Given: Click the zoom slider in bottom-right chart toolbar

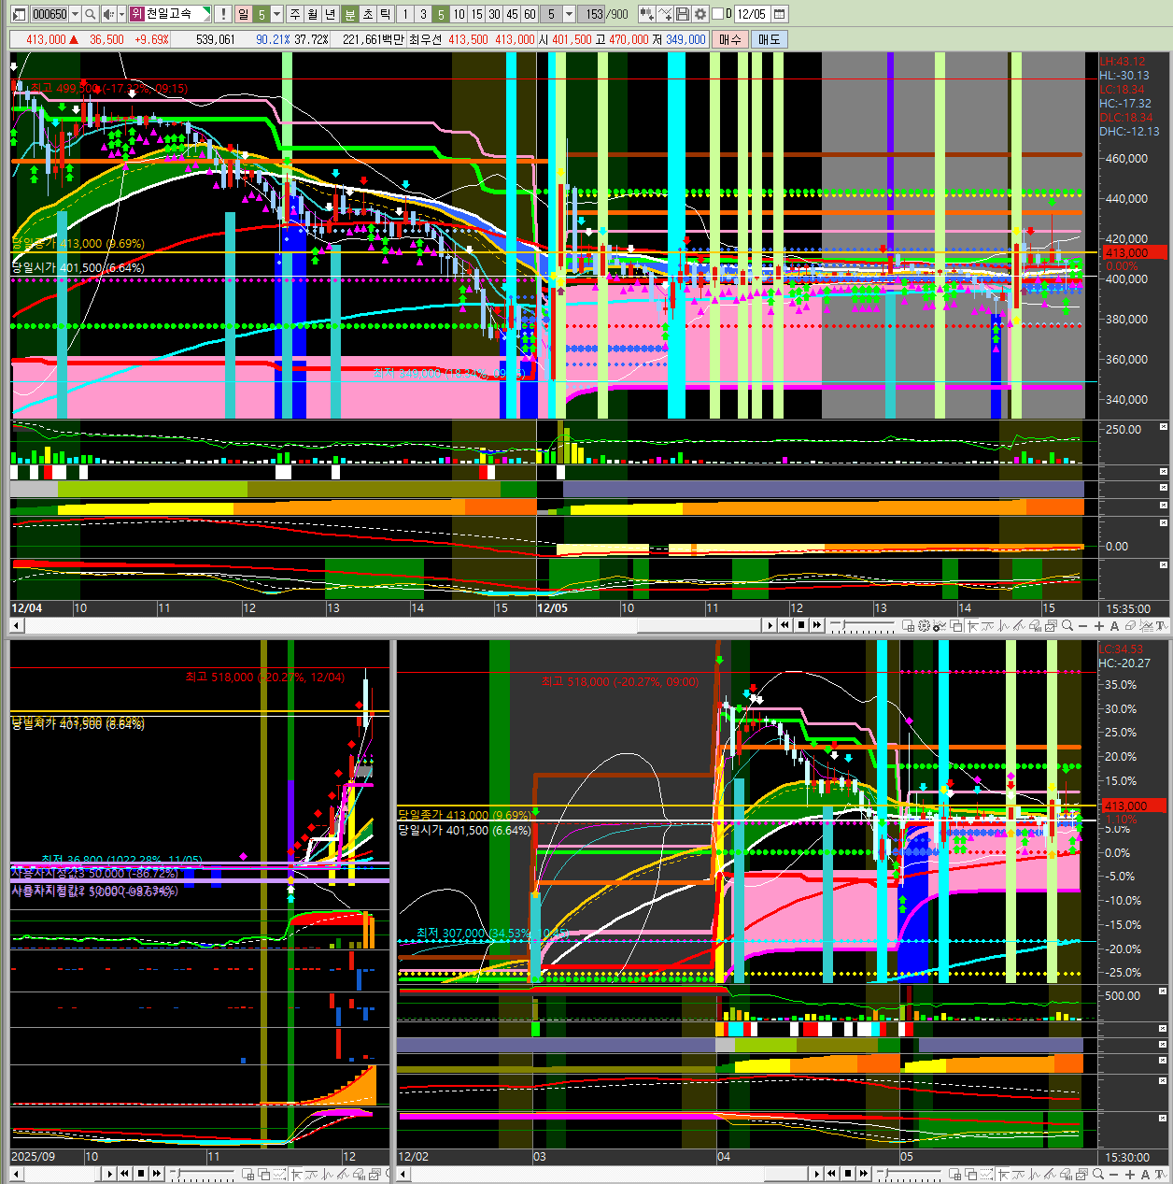Looking at the screenshot, I should coord(909,1174).
